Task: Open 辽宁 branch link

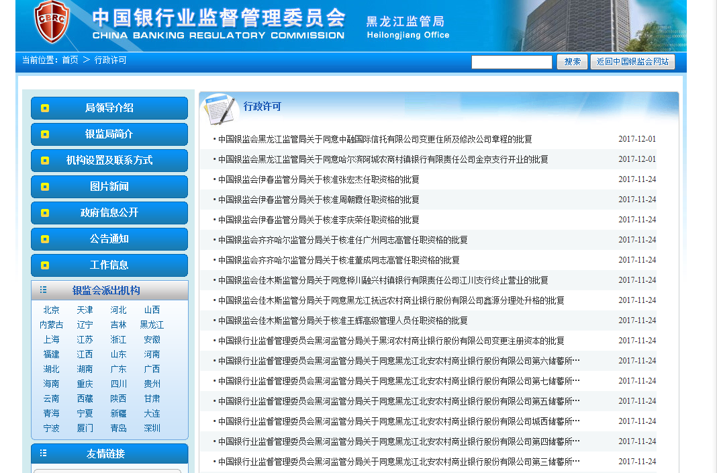Action: (85, 325)
